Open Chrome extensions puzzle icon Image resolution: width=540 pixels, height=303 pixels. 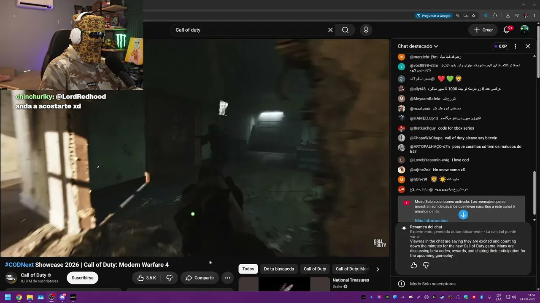(x=495, y=16)
